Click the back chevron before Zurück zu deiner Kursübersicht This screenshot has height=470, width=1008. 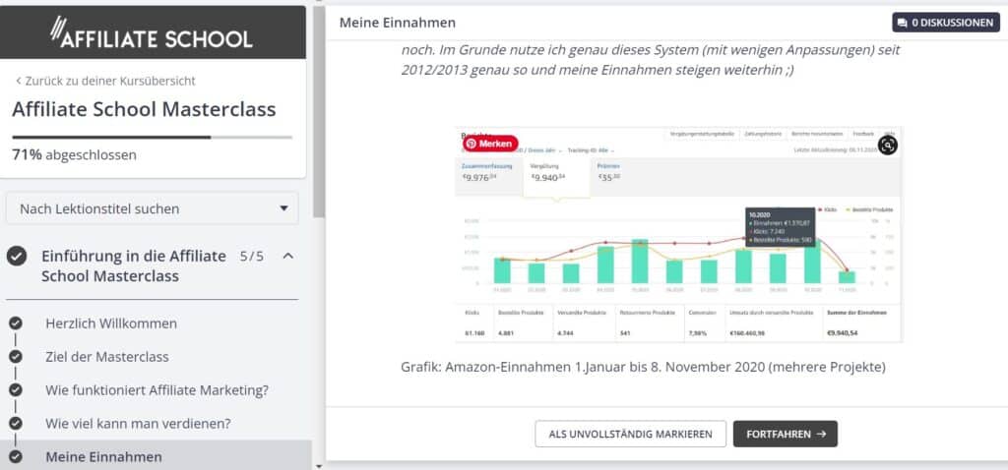[x=18, y=80]
